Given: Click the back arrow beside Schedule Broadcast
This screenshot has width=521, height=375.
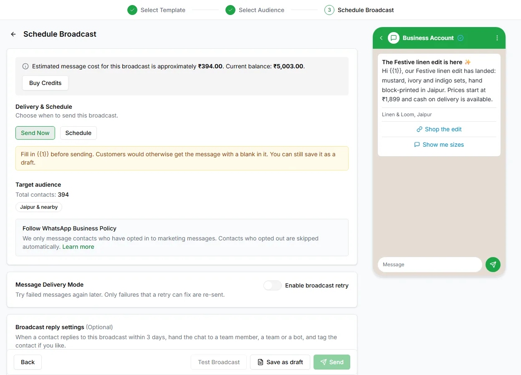Looking at the screenshot, I should 13,34.
